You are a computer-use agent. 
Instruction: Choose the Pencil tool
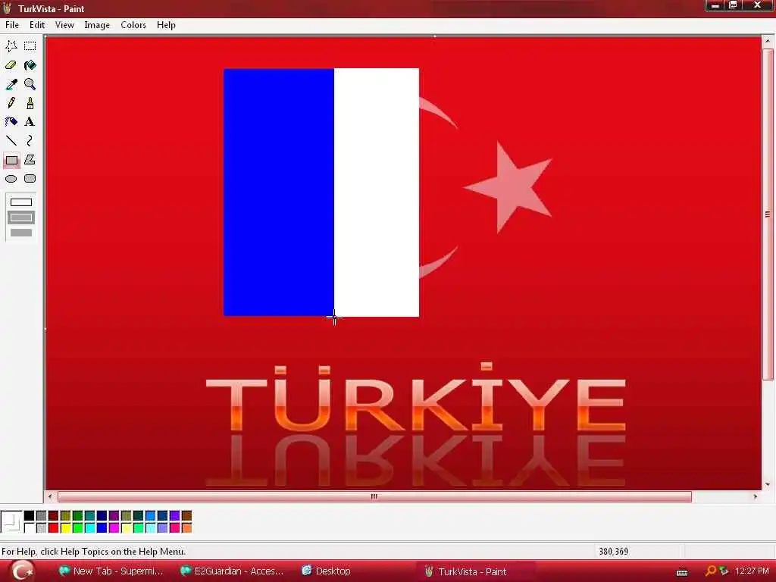pos(11,103)
